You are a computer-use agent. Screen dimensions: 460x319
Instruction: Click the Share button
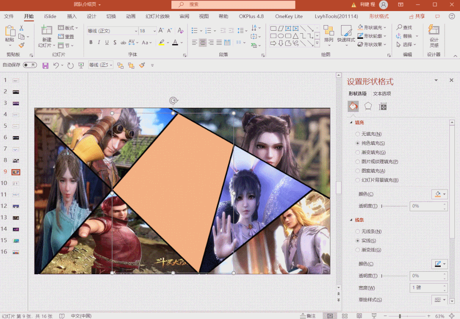pos(417,17)
